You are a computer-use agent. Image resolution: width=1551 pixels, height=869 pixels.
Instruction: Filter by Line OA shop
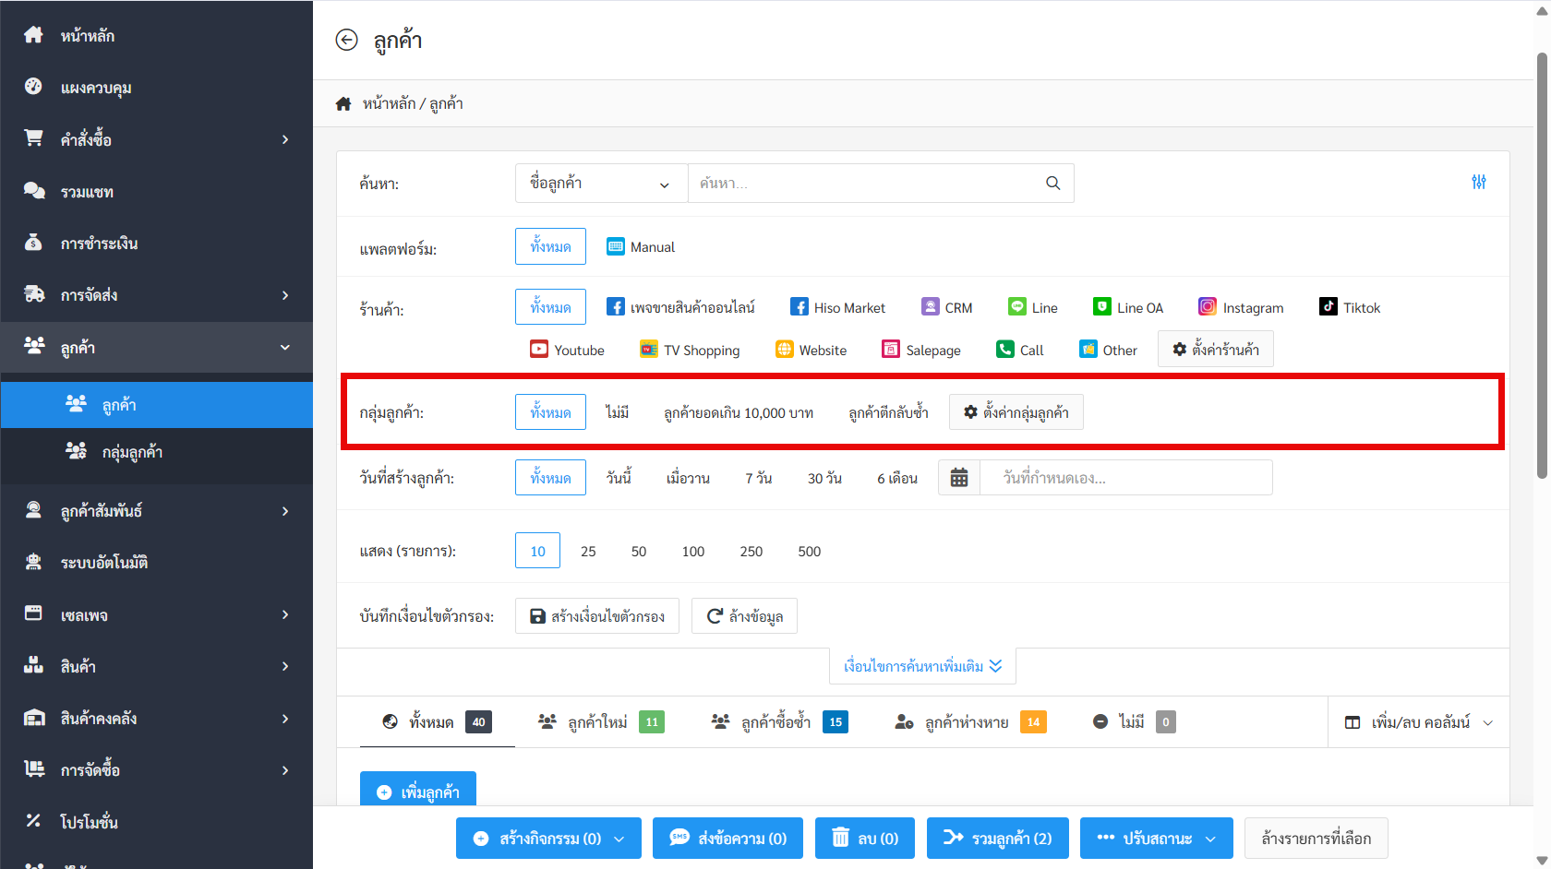click(1128, 308)
